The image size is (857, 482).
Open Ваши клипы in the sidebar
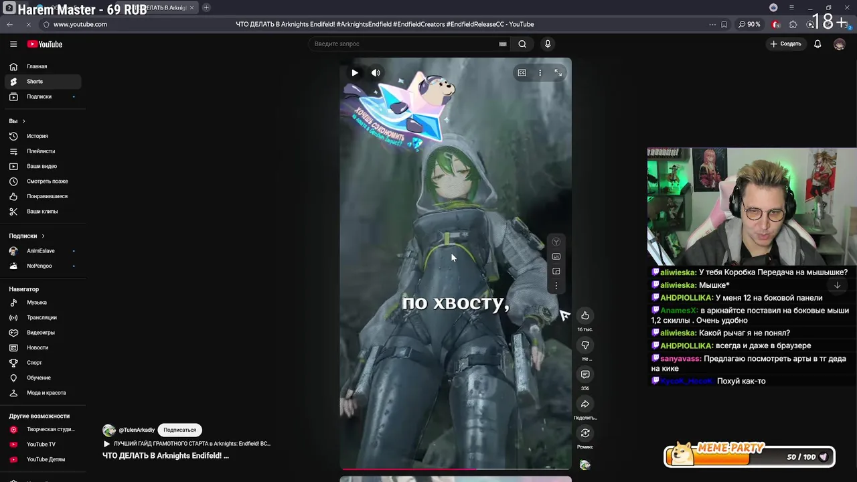[43, 212]
